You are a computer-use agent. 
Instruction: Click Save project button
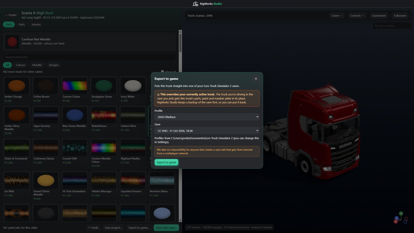pos(113,228)
